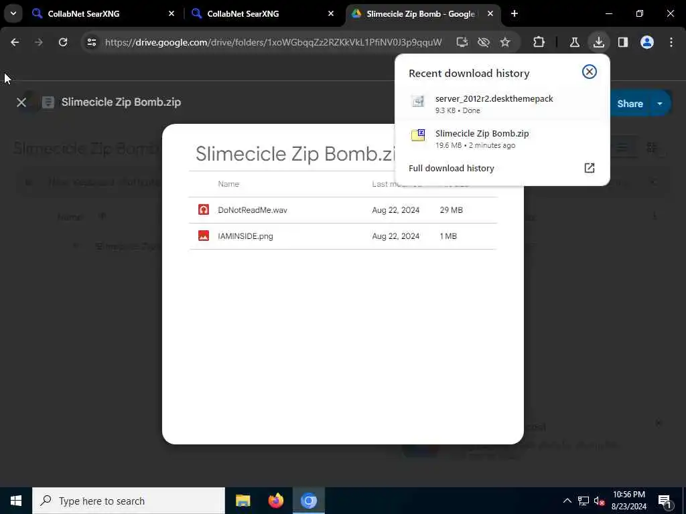
Task: Toggle the side panel icon
Action: tap(623, 42)
